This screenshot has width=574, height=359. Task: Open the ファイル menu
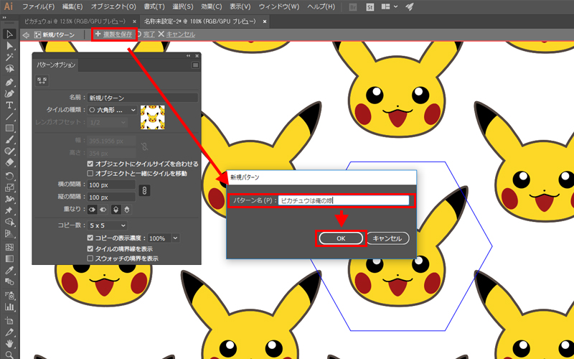pos(38,6)
